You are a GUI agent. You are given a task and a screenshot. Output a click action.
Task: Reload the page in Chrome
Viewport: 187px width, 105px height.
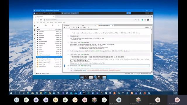point(41,20)
